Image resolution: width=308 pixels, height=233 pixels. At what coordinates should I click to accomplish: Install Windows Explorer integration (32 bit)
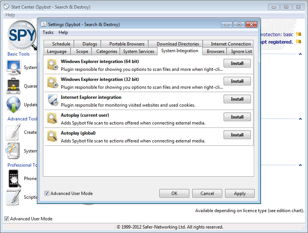(x=237, y=81)
